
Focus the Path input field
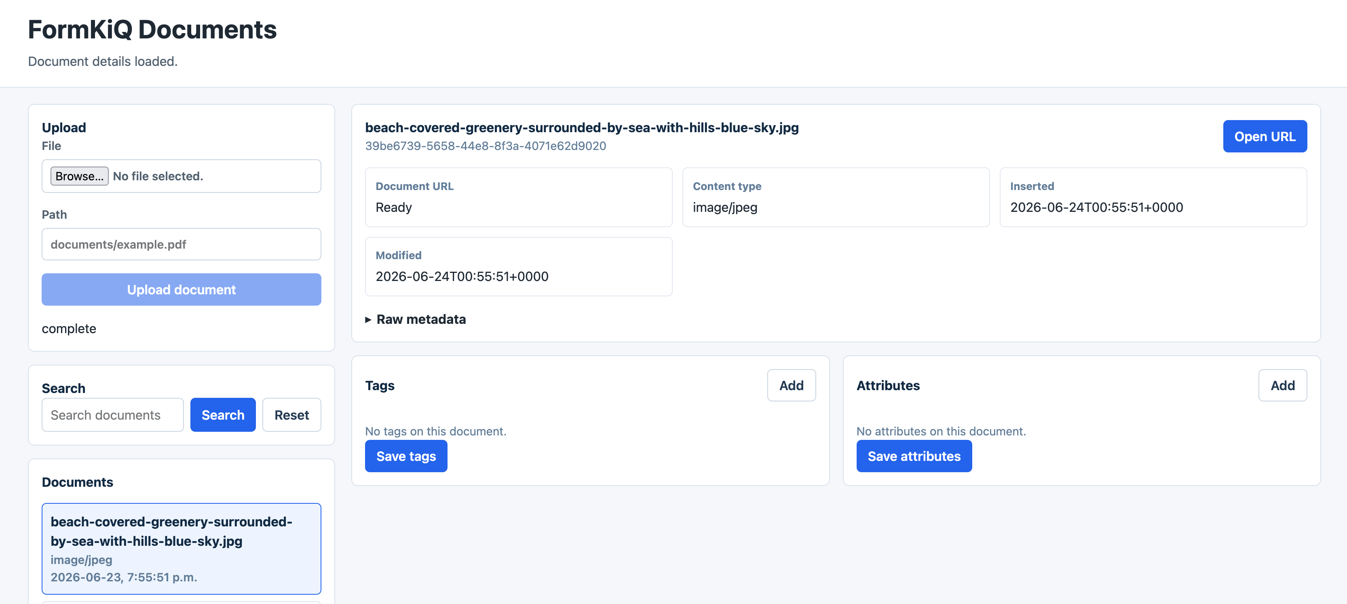coord(182,244)
